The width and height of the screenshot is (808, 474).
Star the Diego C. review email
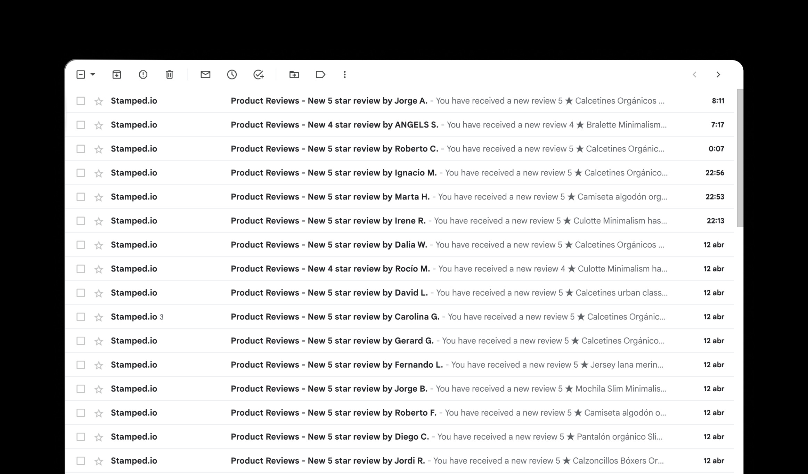99,437
